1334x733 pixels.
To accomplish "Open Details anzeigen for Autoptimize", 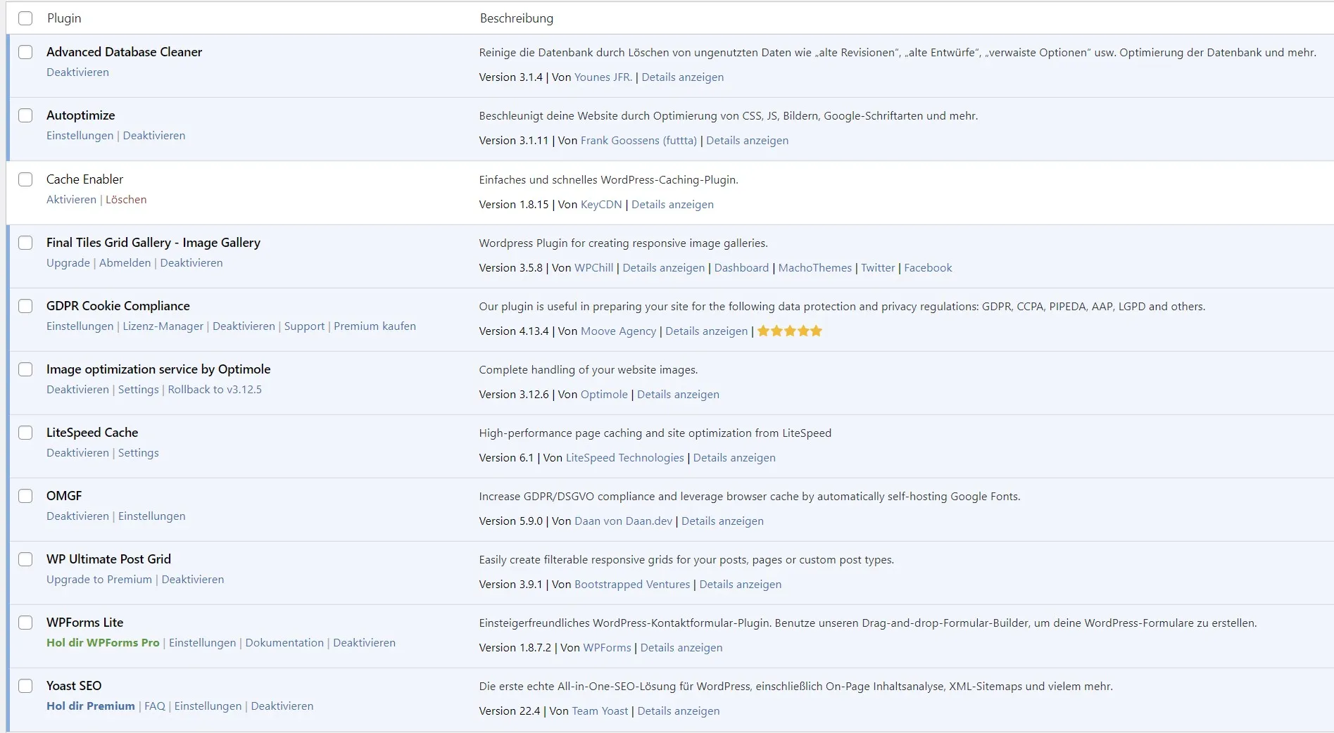I will tap(747, 141).
